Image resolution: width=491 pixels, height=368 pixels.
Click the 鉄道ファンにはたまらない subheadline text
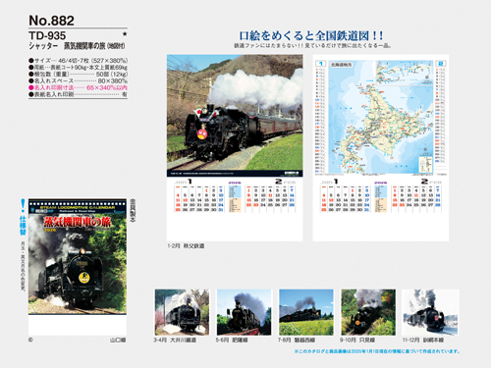coord(312,46)
